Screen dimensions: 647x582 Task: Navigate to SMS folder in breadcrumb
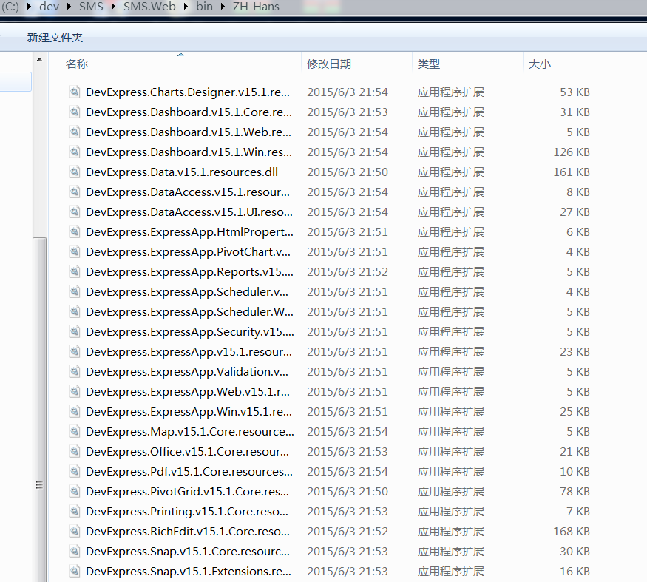click(x=91, y=7)
